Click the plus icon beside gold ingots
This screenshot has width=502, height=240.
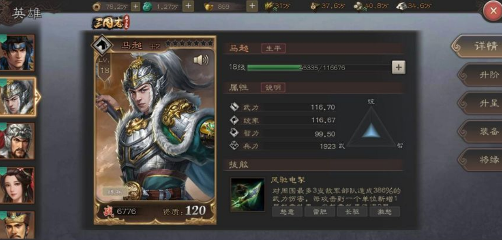252,6
